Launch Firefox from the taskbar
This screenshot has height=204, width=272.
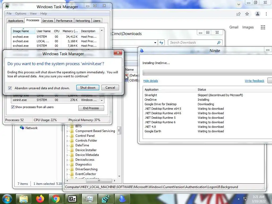40,199
